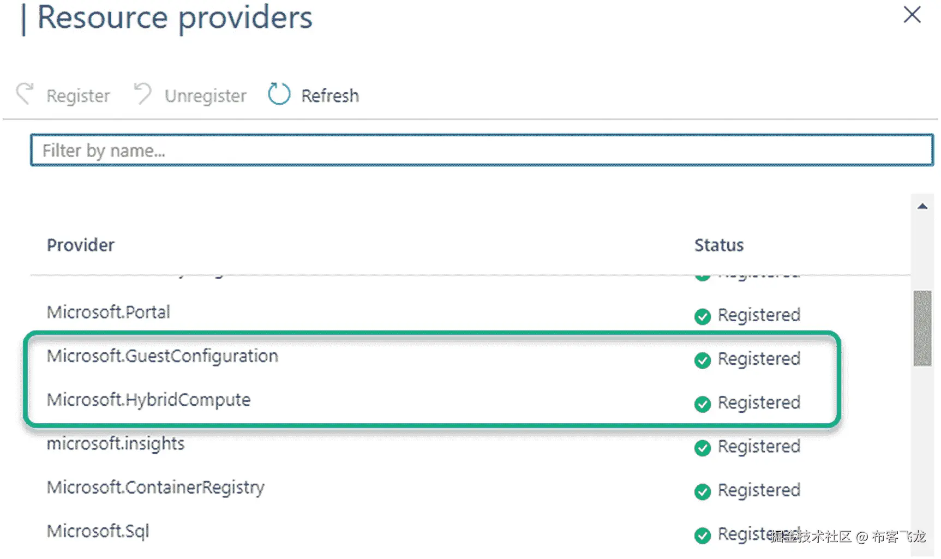
Task: Click the Refresh circular arrow icon
Action: 279,94
